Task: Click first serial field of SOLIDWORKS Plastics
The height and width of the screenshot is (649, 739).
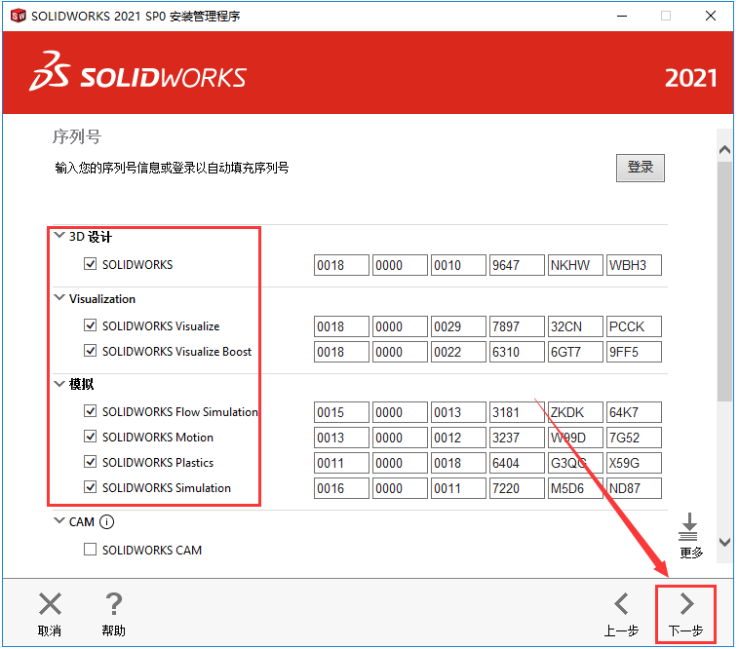Action: 341,463
